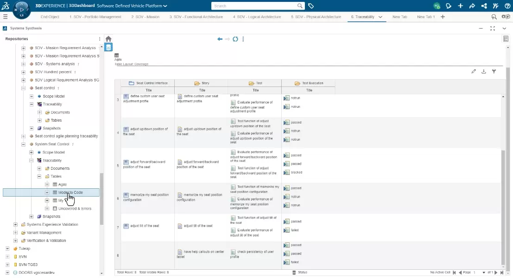Image resolution: width=513 pixels, height=278 pixels.
Task: Open the table filter funnel icon
Action: [x=494, y=71]
